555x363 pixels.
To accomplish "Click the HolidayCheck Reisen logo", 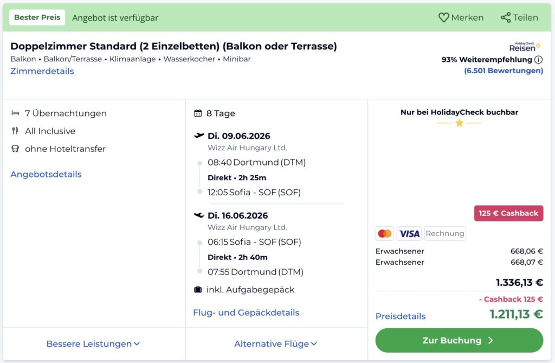I will click(x=524, y=47).
